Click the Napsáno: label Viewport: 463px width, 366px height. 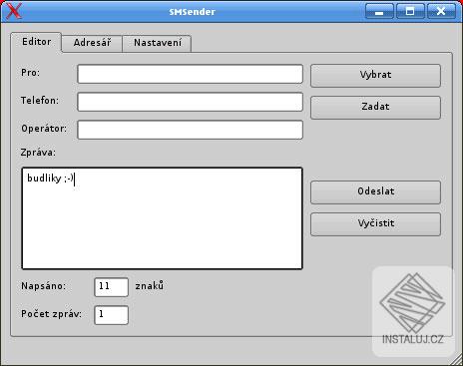[x=44, y=286]
